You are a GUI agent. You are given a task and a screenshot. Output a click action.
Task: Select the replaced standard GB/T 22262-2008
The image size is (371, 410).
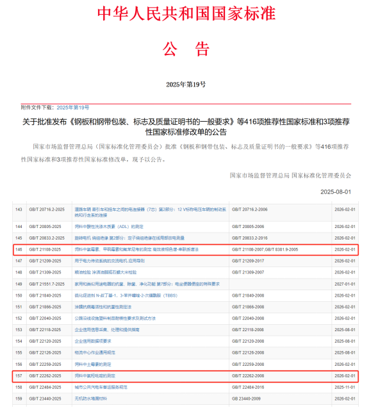[248, 376]
